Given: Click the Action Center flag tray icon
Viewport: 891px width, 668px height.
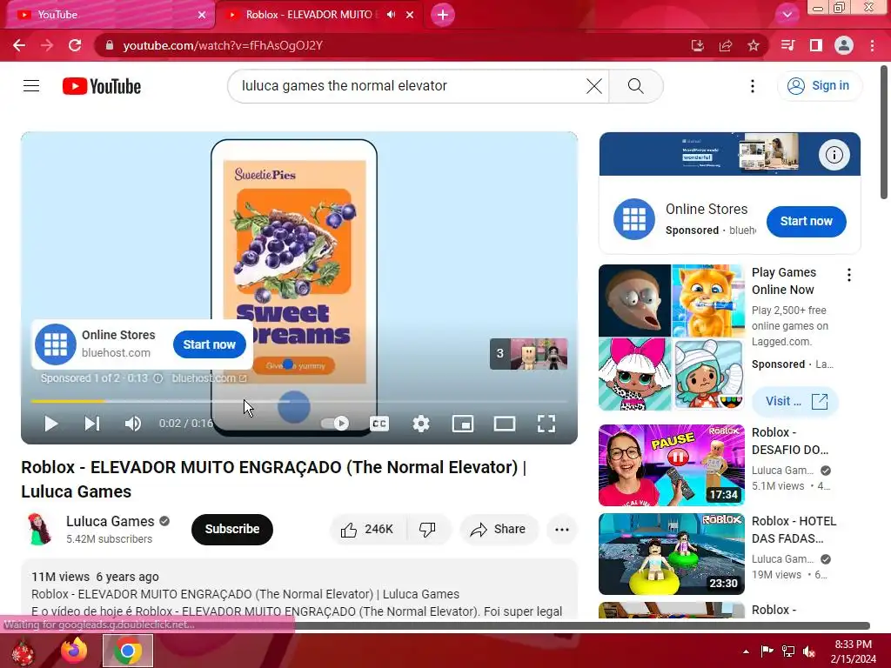Looking at the screenshot, I should tap(767, 651).
